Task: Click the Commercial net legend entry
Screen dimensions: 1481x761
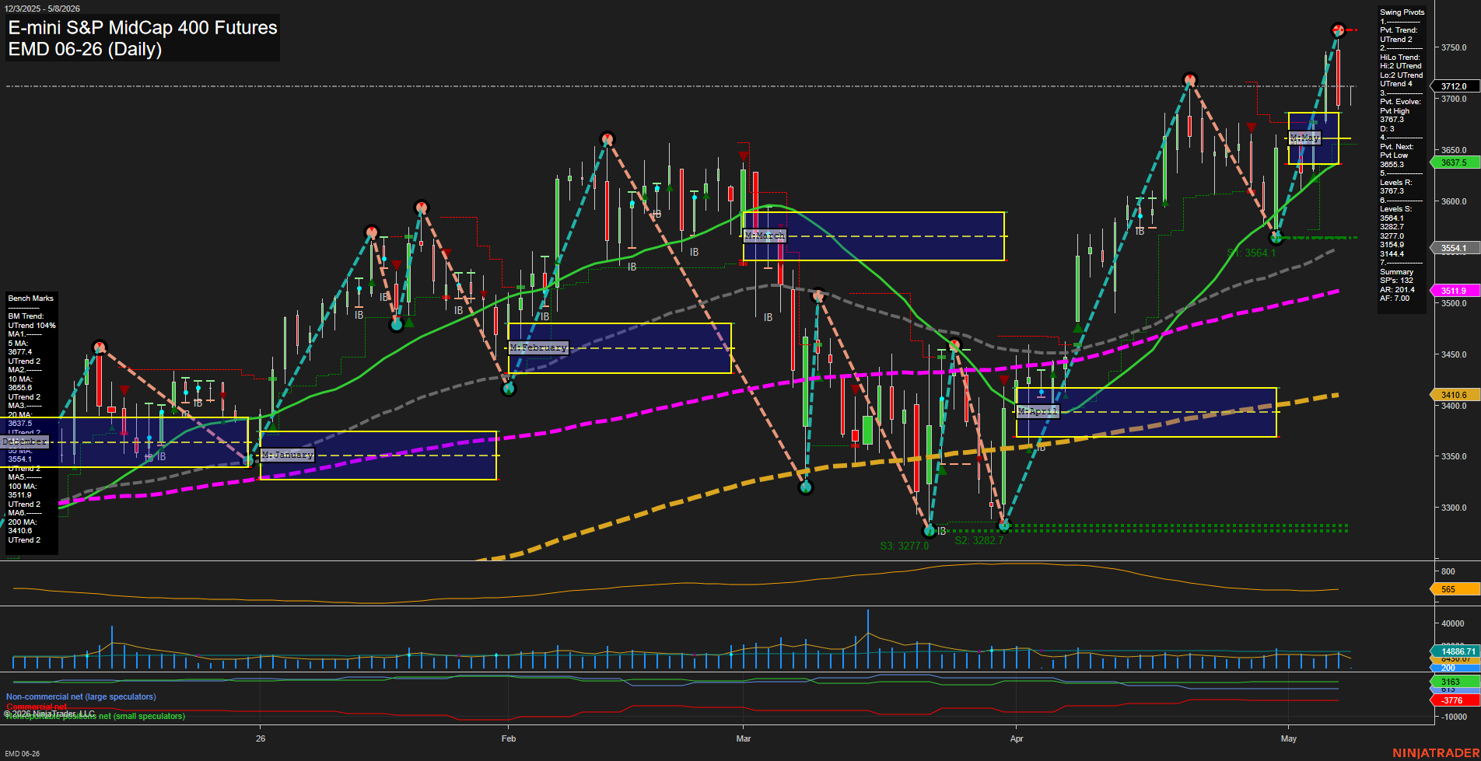Action: pyautogui.click(x=37, y=707)
